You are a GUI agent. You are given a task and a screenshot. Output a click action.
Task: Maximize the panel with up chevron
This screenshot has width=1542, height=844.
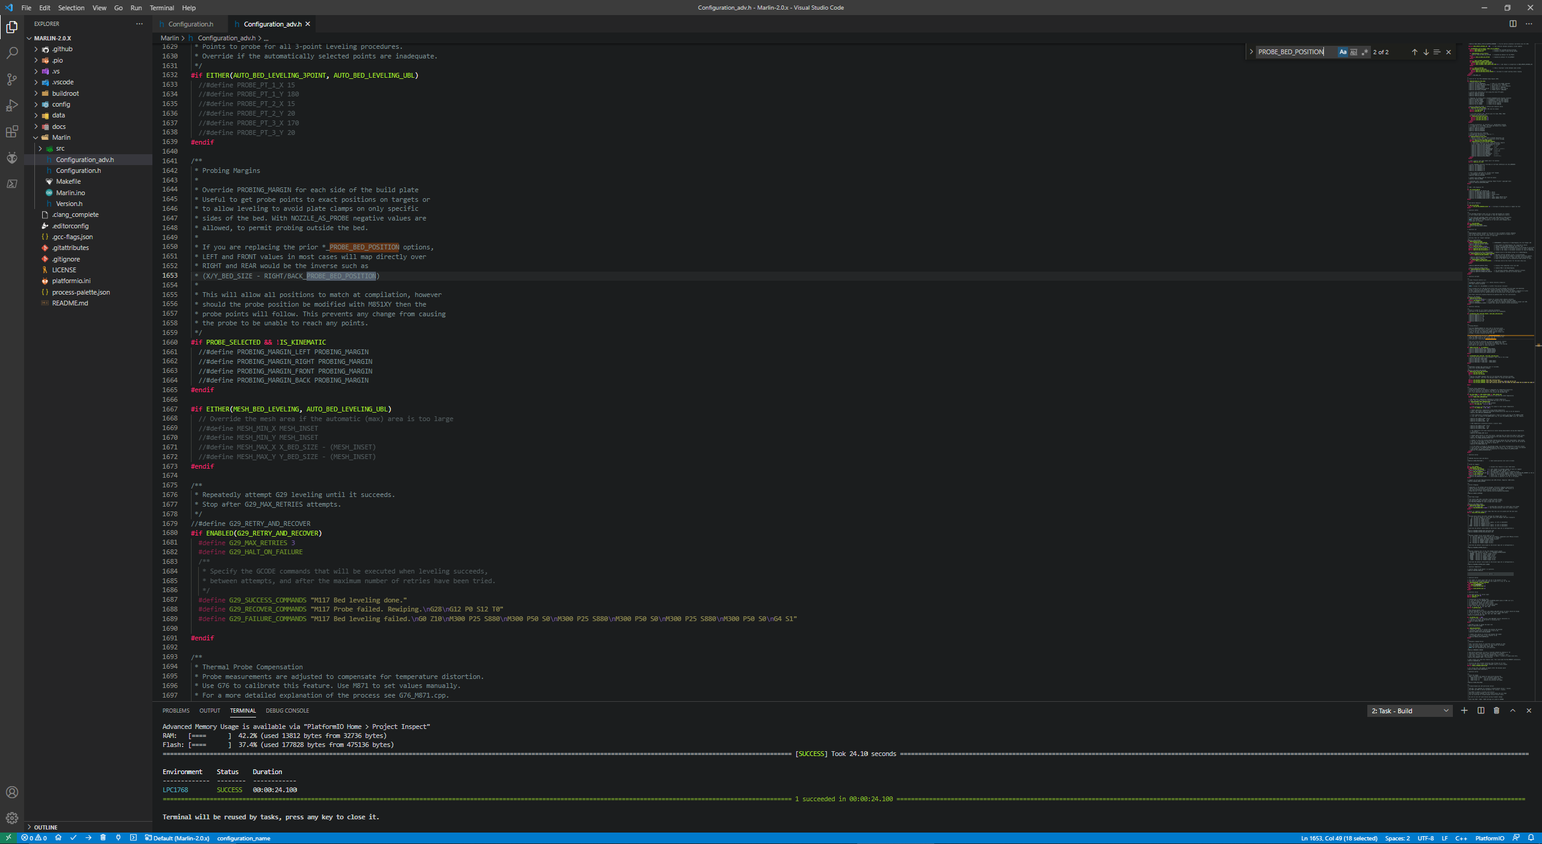click(1512, 710)
